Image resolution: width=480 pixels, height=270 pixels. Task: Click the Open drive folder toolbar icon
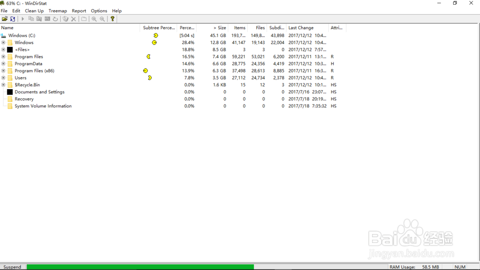pyautogui.click(x=5, y=19)
